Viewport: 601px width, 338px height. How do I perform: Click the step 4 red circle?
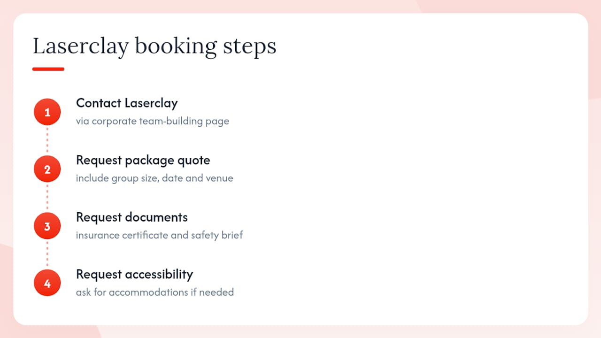coord(47,283)
